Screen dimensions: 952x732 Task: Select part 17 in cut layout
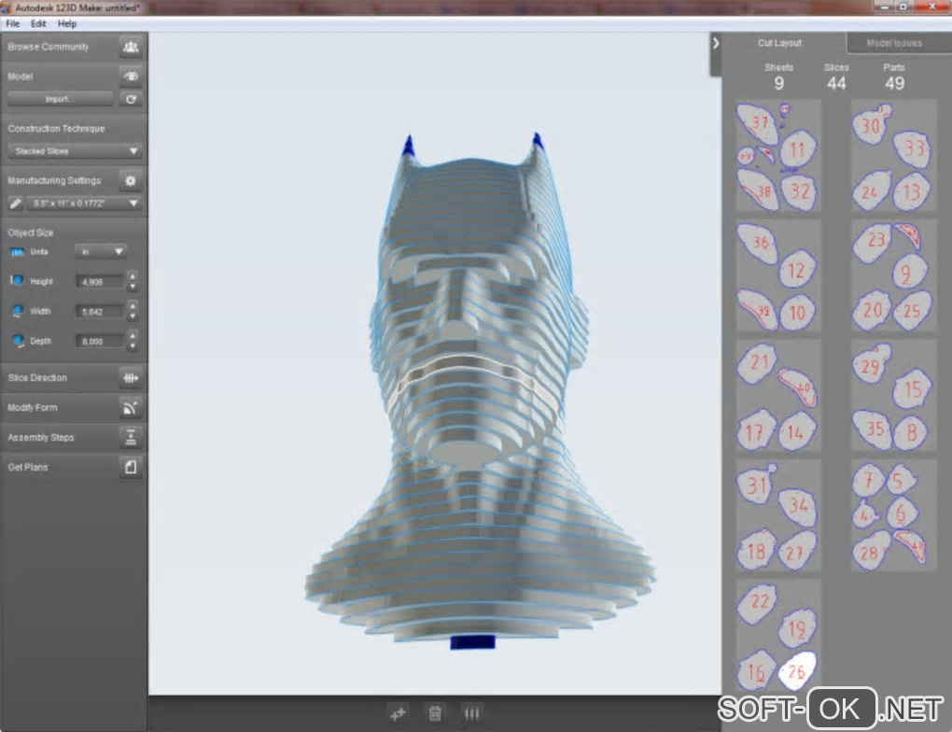(756, 430)
